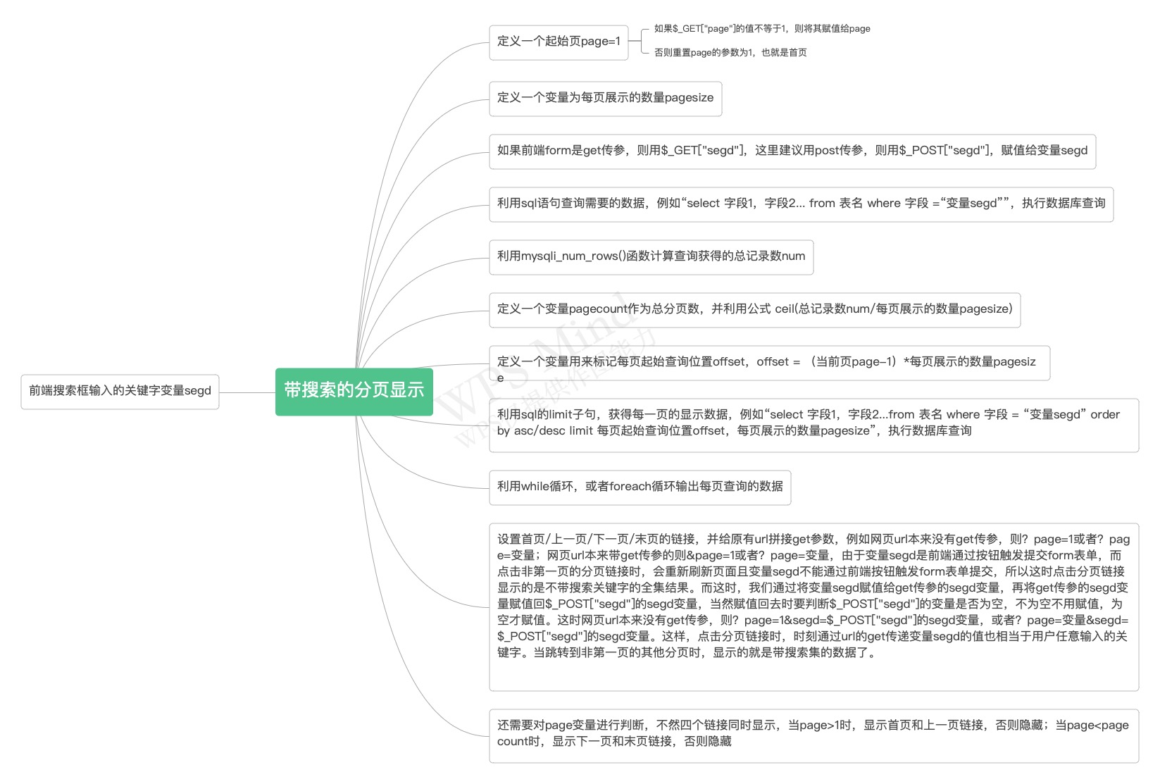Select the node starting 还需要对page变量进行判断

pos(813,736)
